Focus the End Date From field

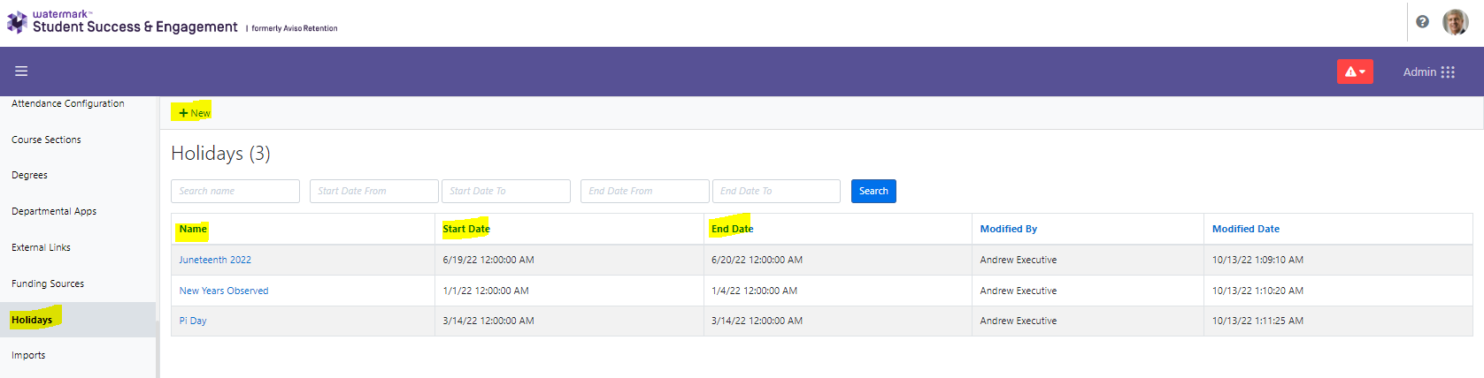(x=645, y=191)
